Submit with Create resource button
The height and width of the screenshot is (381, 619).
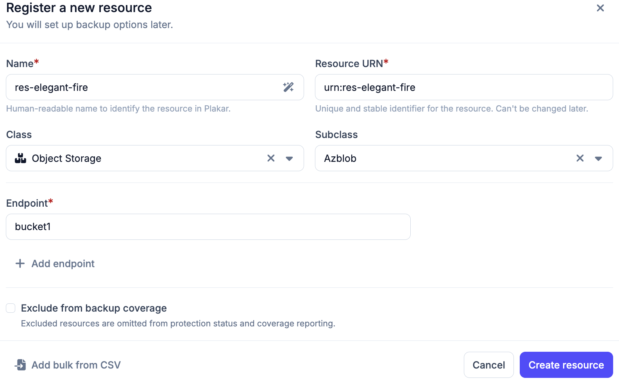coord(566,365)
